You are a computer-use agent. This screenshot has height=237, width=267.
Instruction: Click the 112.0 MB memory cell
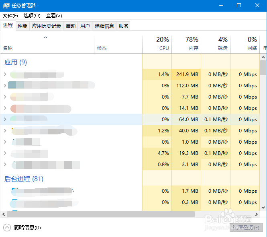pyautogui.click(x=186, y=86)
